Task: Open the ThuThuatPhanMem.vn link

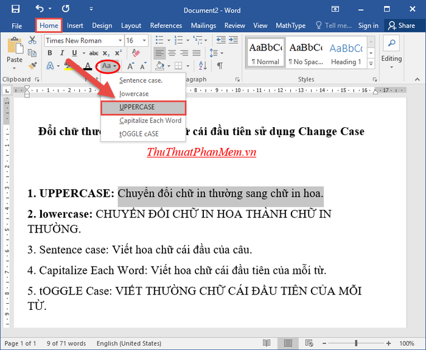Action: (201, 152)
